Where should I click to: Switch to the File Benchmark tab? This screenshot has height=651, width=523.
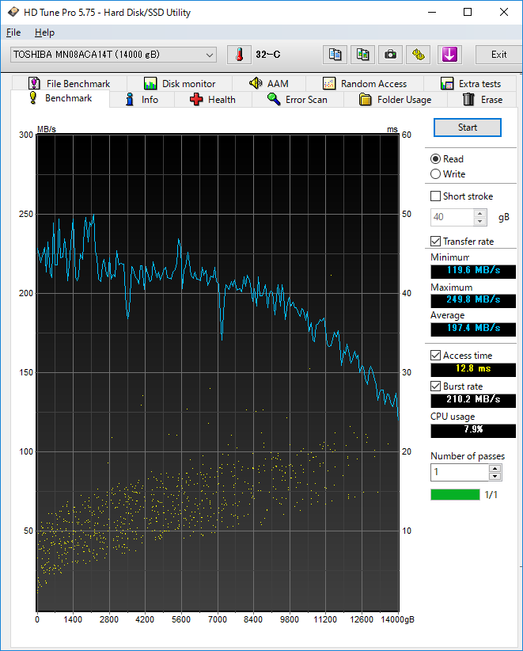pyautogui.click(x=70, y=83)
